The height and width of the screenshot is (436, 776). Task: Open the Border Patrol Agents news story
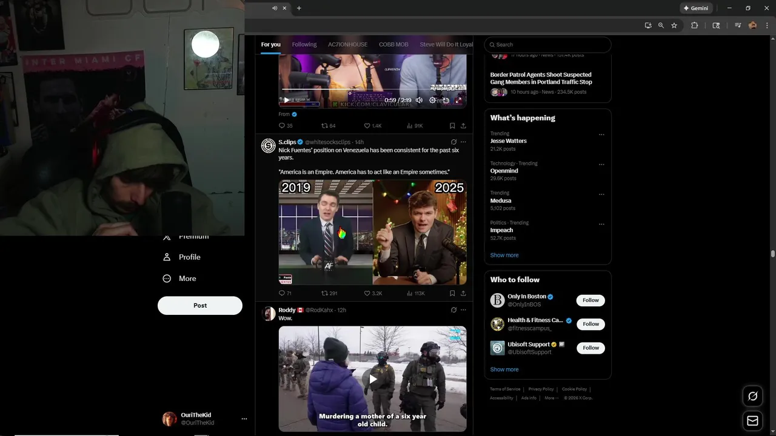click(541, 79)
